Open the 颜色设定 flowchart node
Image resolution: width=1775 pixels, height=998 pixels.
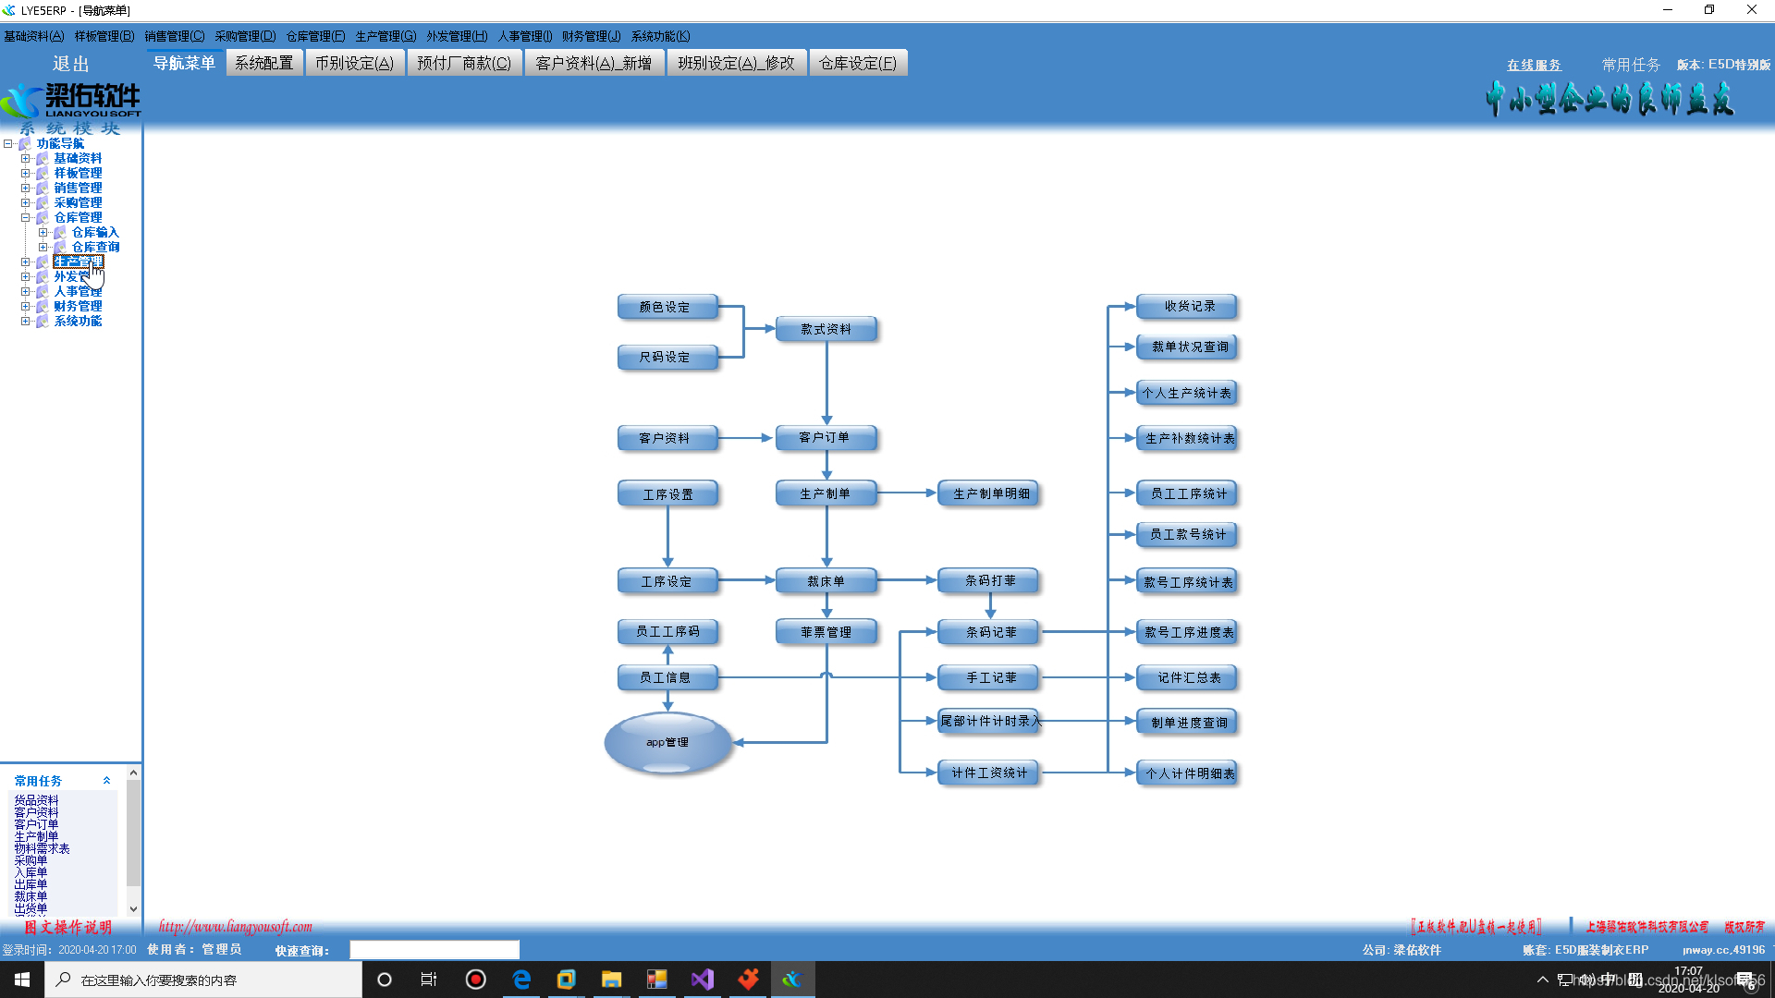click(x=667, y=307)
